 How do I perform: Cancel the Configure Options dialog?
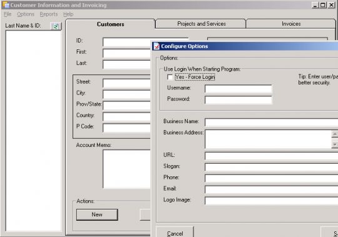click(175, 233)
